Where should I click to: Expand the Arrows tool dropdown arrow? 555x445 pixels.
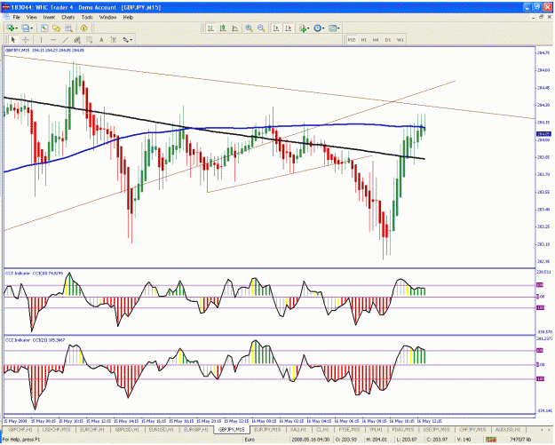[x=131, y=40]
